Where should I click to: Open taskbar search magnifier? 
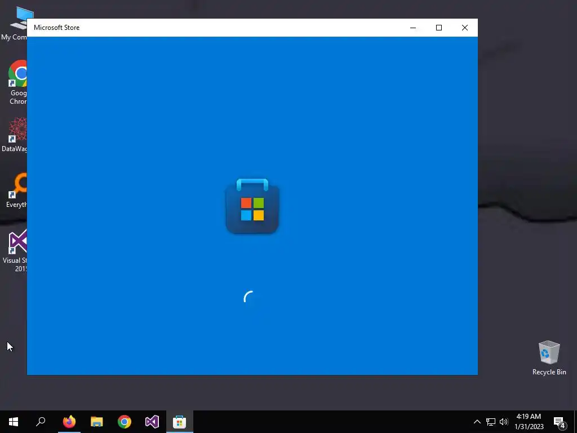[x=41, y=422]
